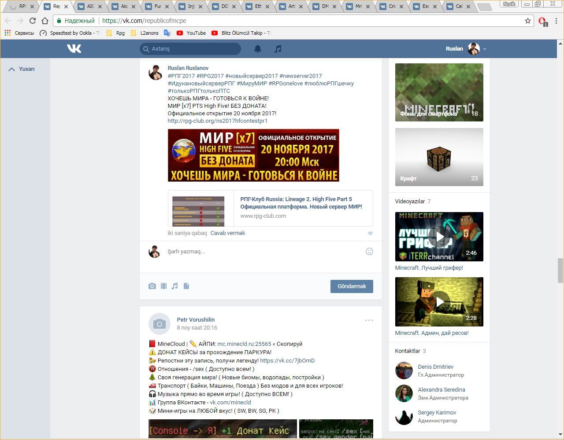This screenshot has height=440, width=564.
Task: Go to Chrome home page icon
Action: pyautogui.click(x=45, y=21)
